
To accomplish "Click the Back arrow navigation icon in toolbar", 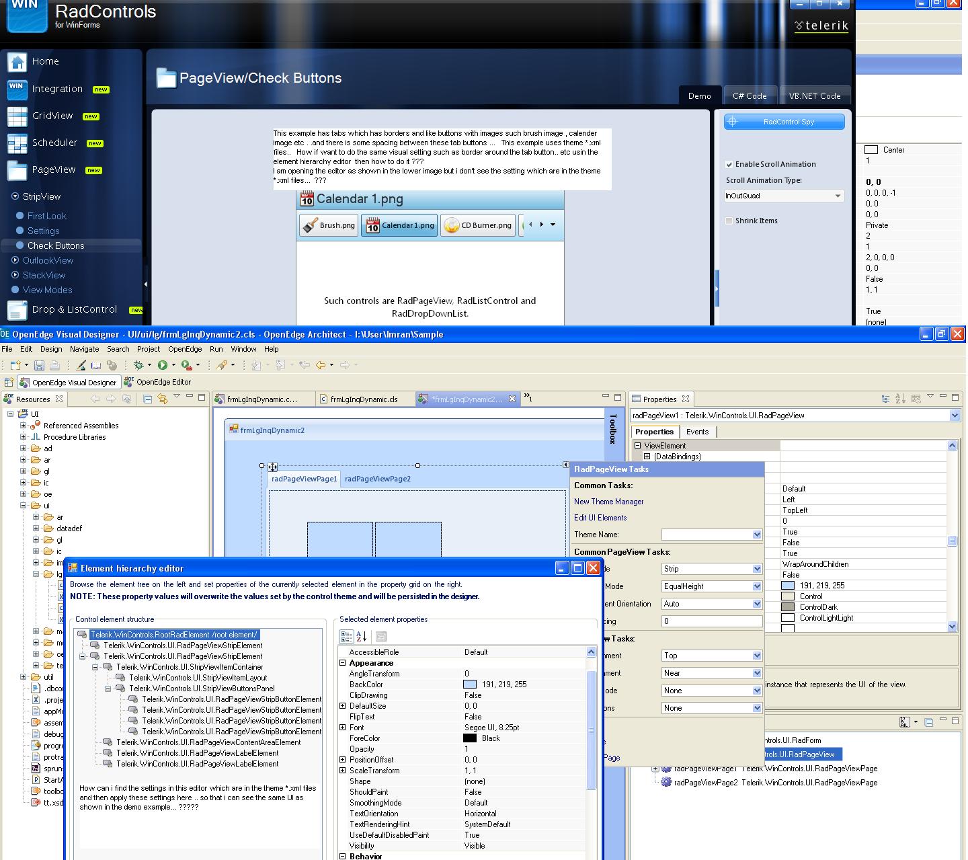I will click(x=321, y=365).
